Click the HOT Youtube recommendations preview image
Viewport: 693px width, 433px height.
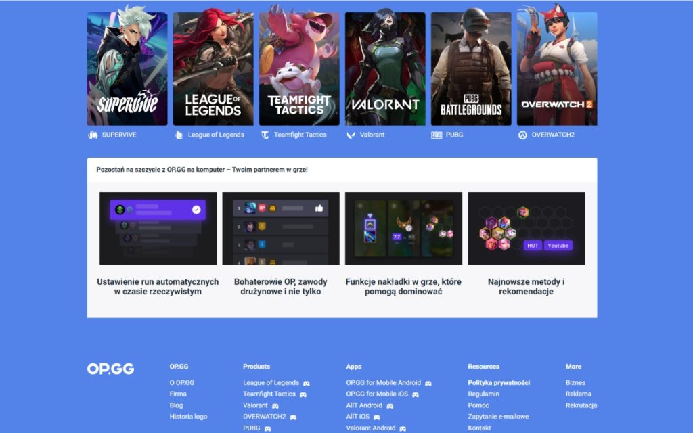(x=526, y=228)
